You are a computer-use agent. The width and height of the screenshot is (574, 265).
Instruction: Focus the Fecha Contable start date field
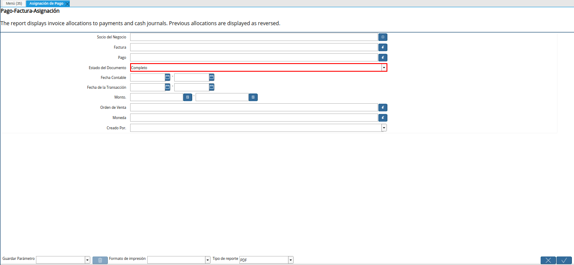[147, 78]
